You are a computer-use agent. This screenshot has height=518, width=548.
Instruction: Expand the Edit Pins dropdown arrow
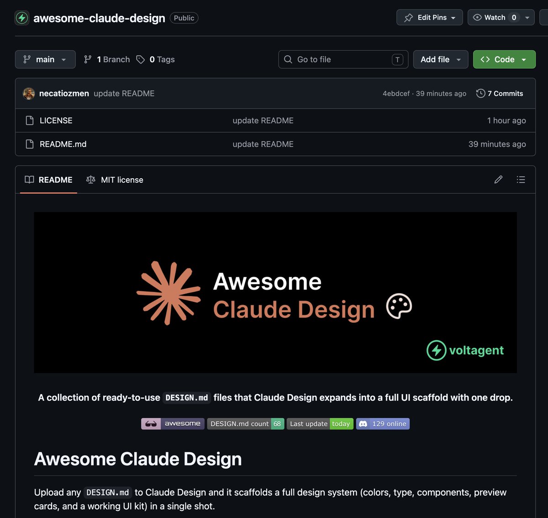(x=453, y=18)
